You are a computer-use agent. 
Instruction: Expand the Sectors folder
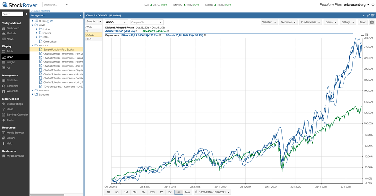36,33
